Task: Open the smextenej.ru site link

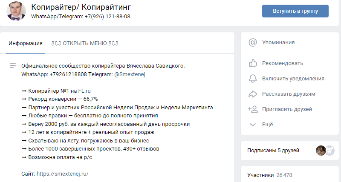Action: coord(62,173)
